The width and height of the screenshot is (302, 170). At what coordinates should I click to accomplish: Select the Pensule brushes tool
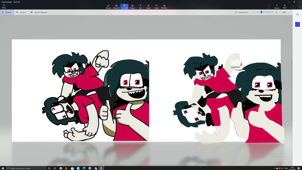point(108,7)
